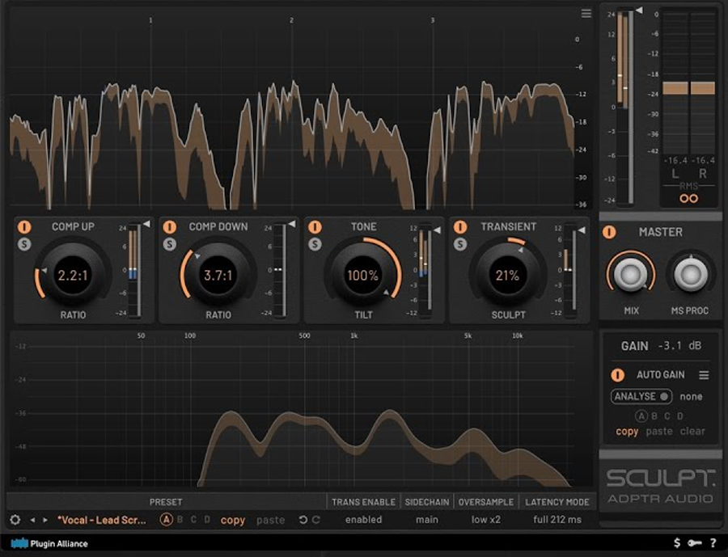Click TONE meter threshold arrow
This screenshot has width=728, height=557.
pyautogui.click(x=437, y=230)
